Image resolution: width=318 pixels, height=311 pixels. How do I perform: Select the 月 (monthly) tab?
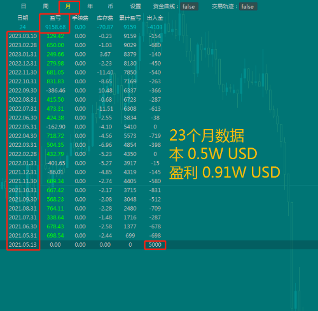(x=68, y=6)
